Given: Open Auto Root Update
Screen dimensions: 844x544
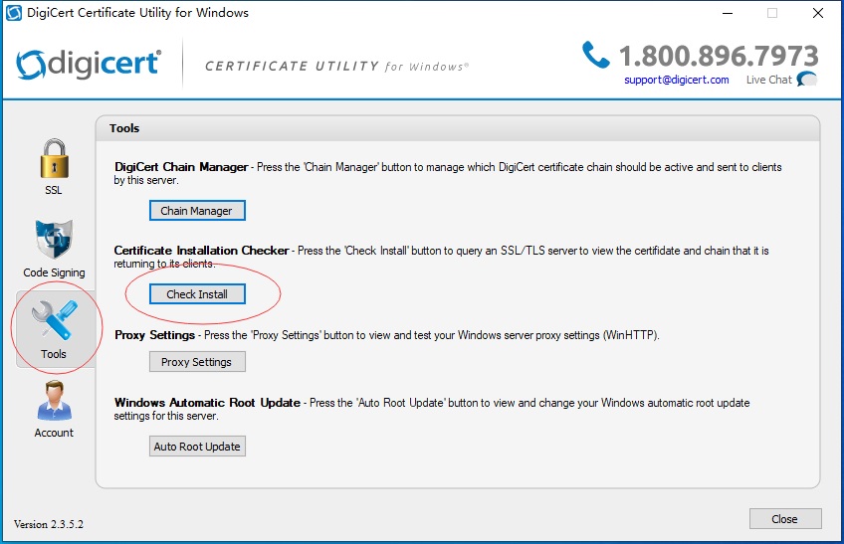Looking at the screenshot, I should [197, 447].
